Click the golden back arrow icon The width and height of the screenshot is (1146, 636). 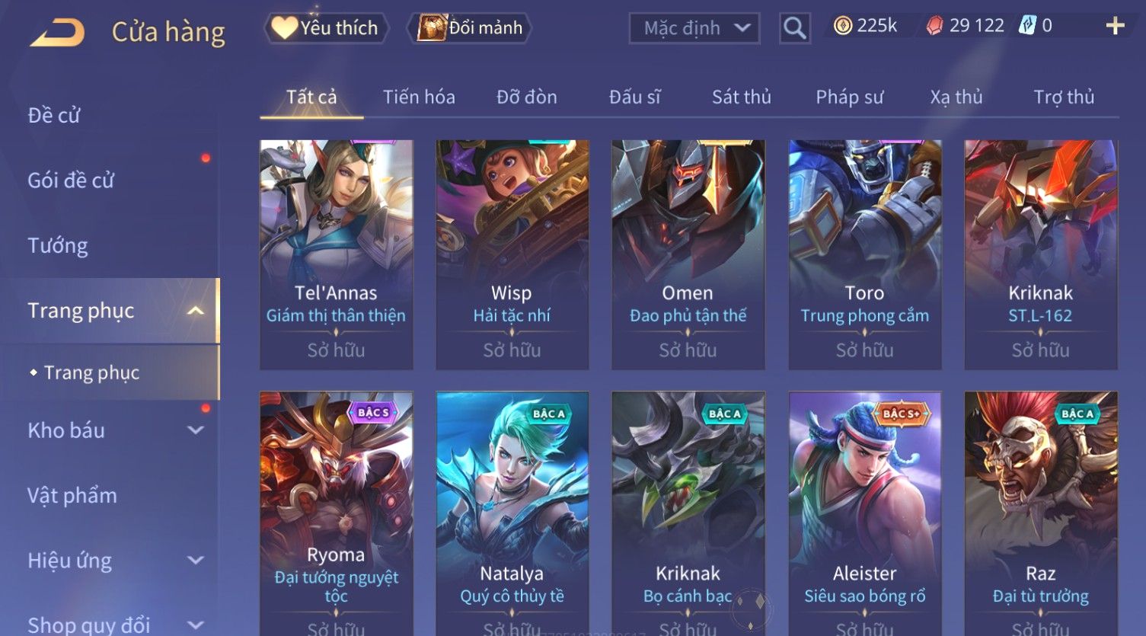point(58,32)
